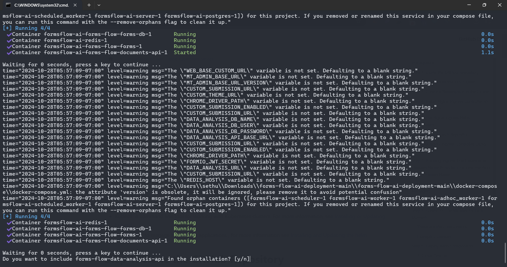The height and width of the screenshot is (267, 507).
Task: Click the checkmark beside formsflow-ai-forms-flow-db-1
Action: (x=10, y=34)
